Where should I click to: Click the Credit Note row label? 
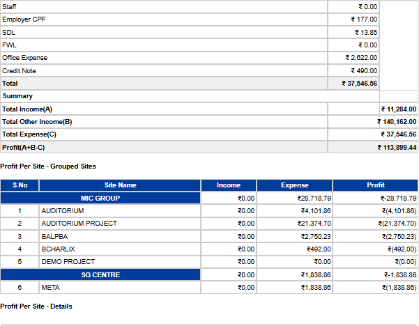coord(20,71)
